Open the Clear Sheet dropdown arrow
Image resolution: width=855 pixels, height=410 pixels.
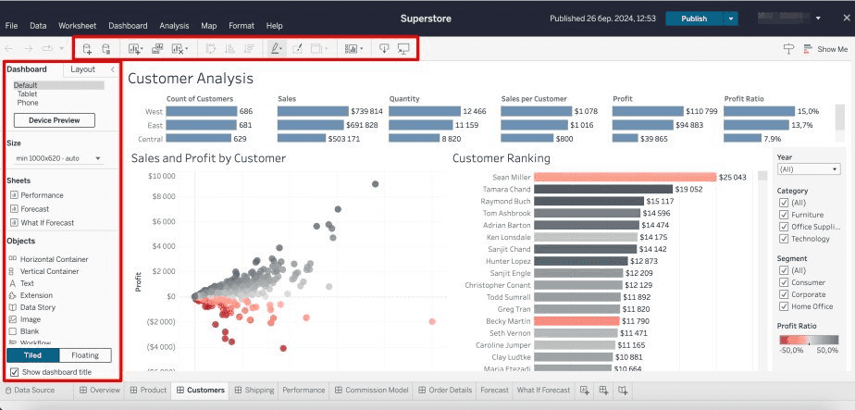187,49
